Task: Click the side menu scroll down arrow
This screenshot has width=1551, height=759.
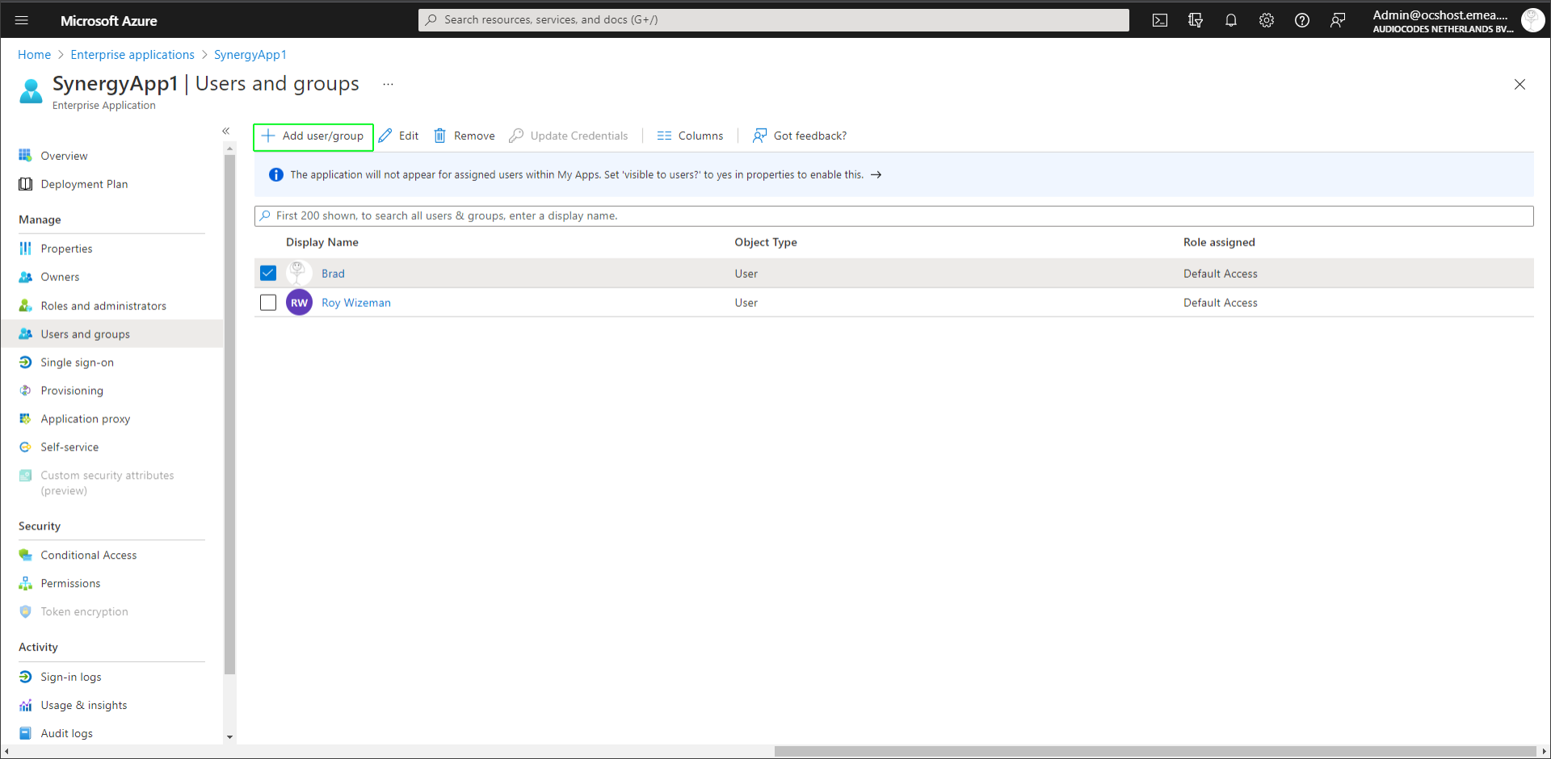Action: click(229, 736)
